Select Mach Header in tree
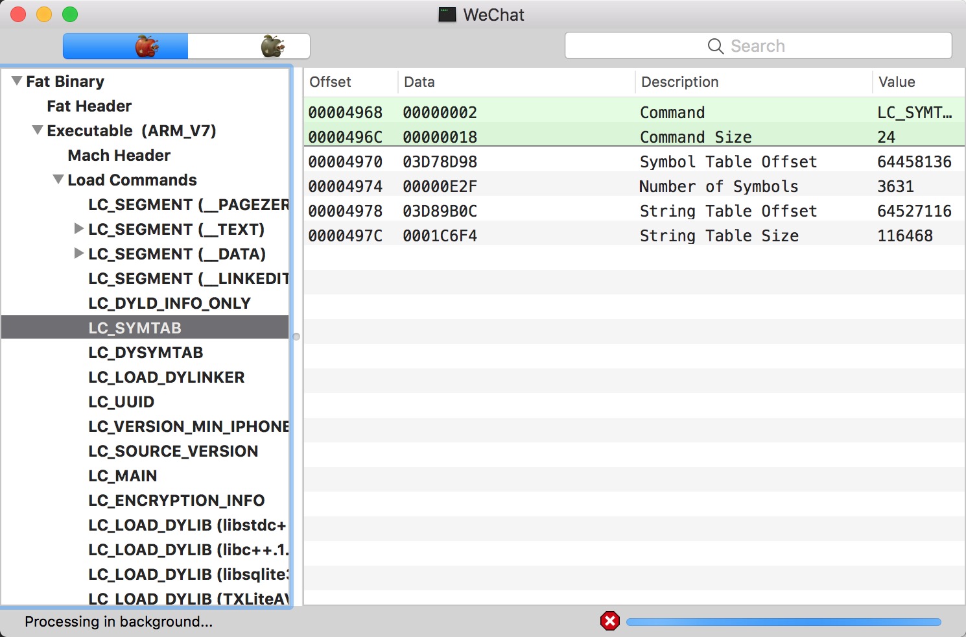The height and width of the screenshot is (637, 966). [x=119, y=155]
